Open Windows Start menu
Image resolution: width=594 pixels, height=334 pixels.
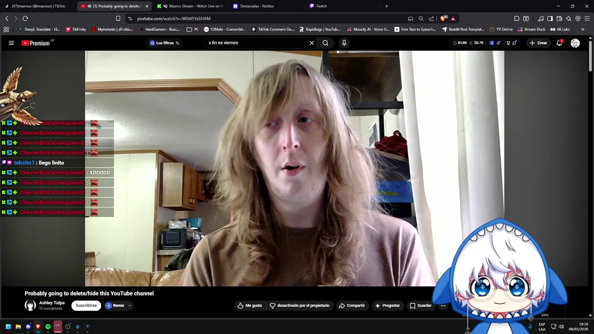point(8,327)
